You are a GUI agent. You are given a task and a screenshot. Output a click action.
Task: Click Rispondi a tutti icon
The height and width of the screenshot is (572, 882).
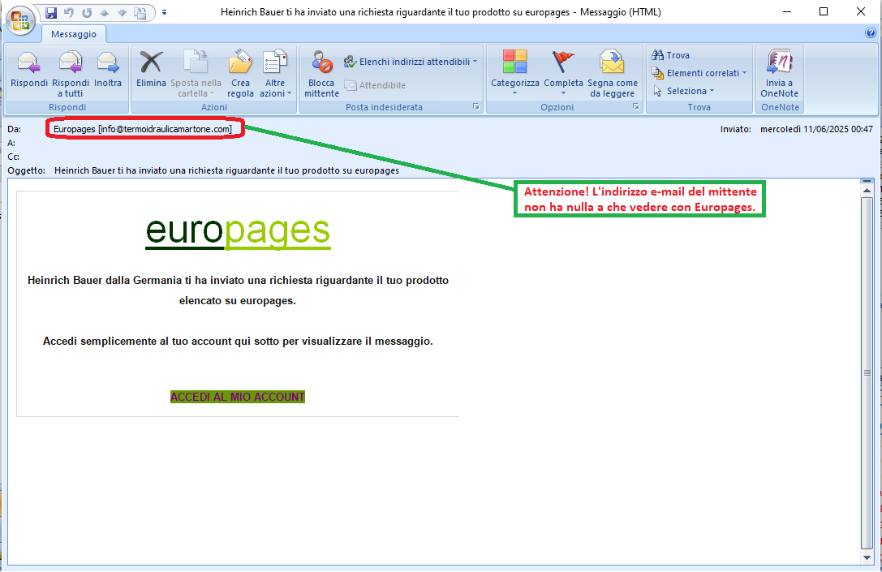(x=71, y=73)
